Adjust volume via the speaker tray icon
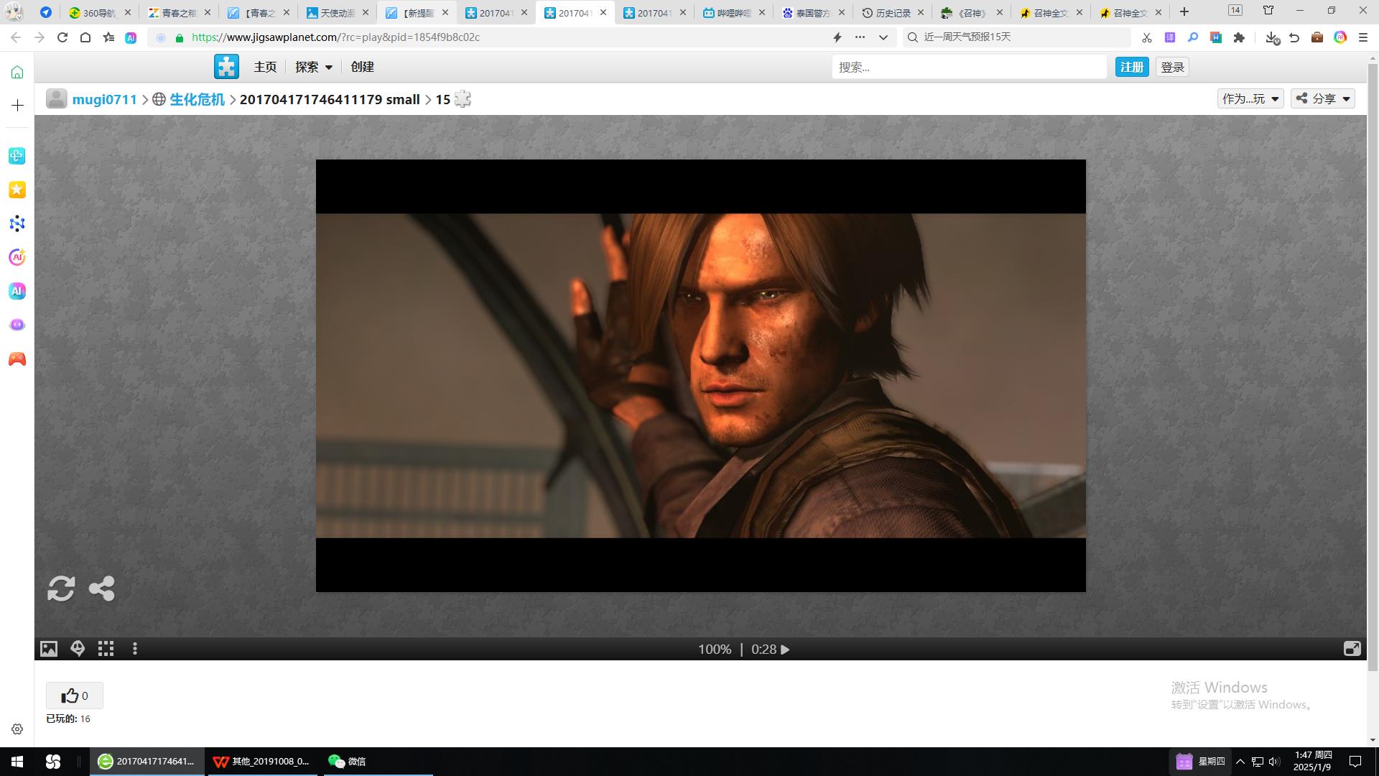 [x=1274, y=762]
